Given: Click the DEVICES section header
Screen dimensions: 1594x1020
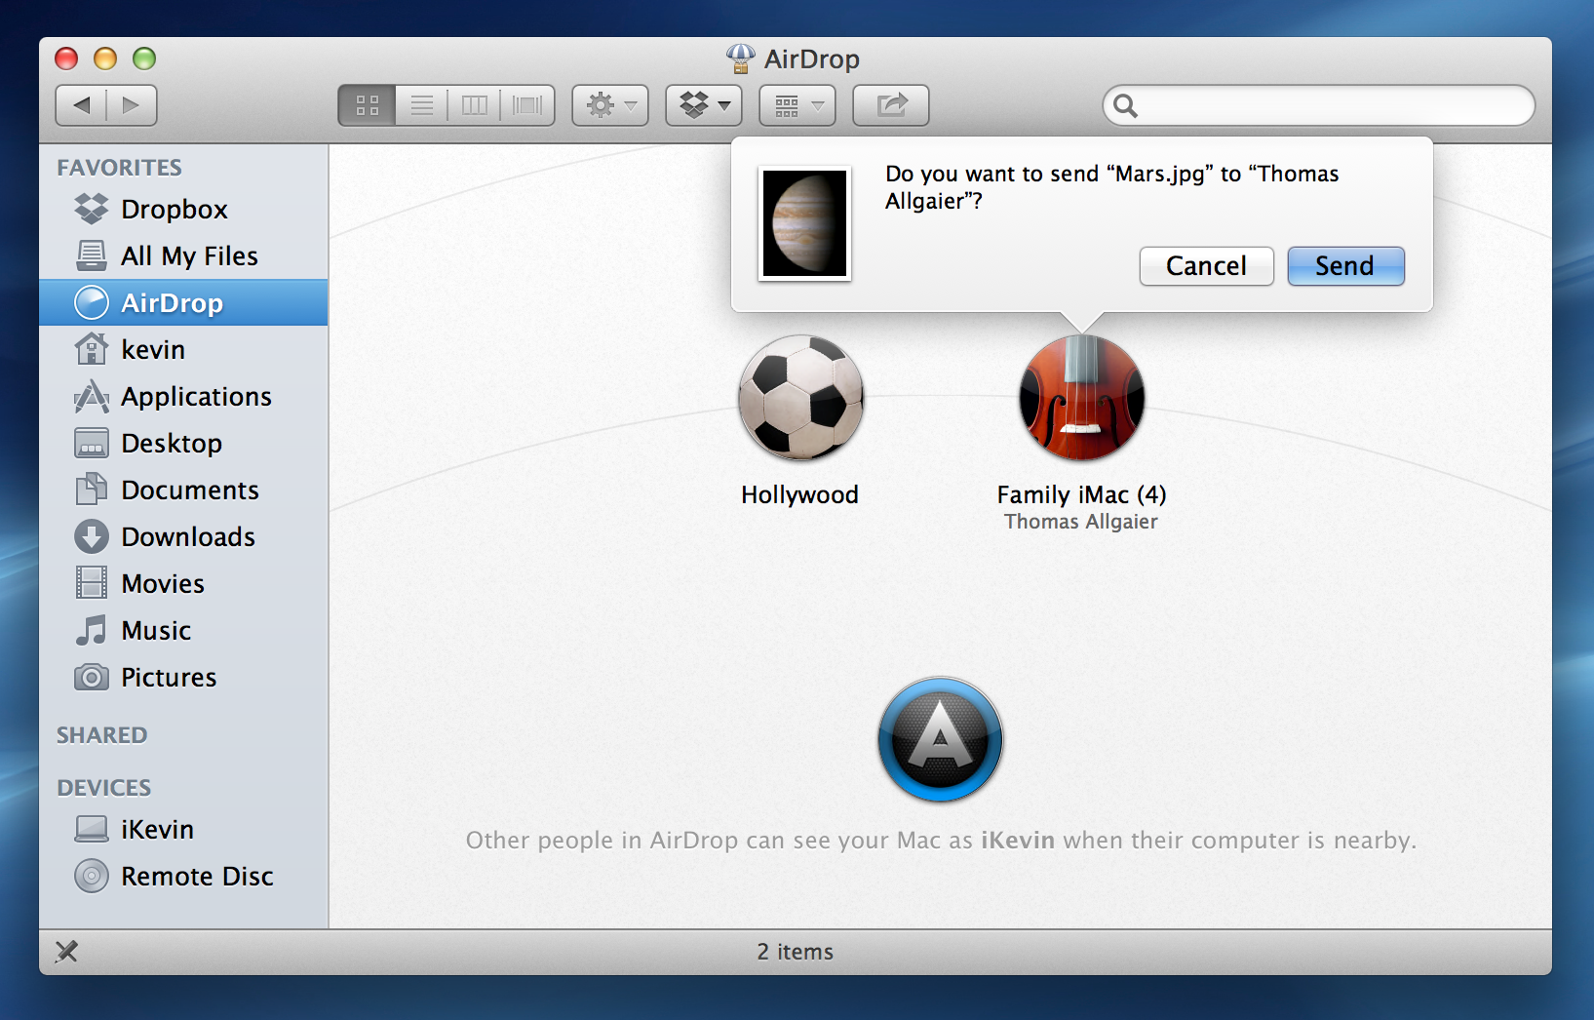Looking at the screenshot, I should 103,788.
